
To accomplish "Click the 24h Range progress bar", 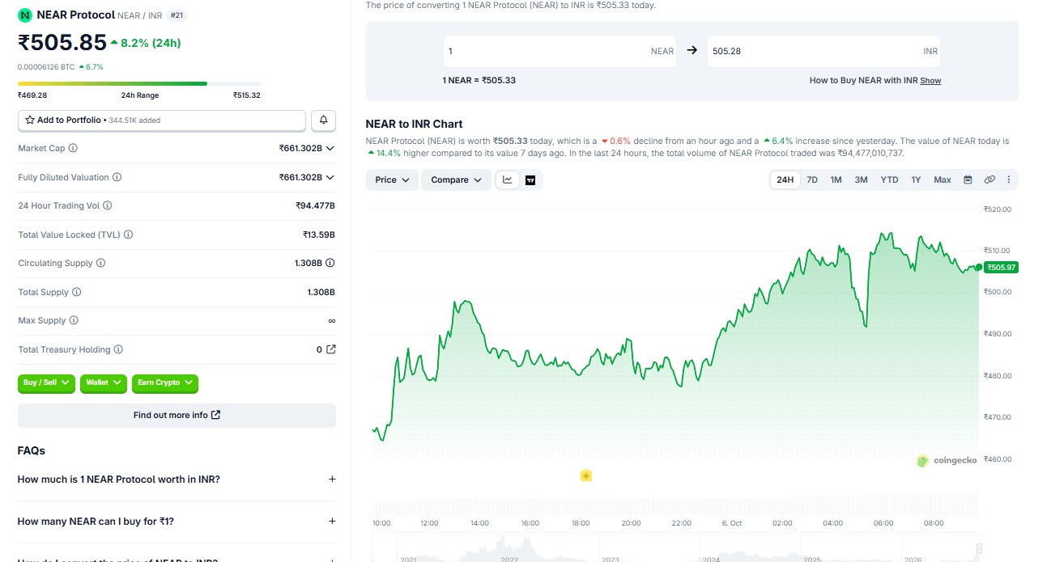I will [x=139, y=83].
